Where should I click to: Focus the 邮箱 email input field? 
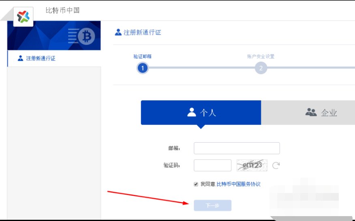[x=237, y=148]
